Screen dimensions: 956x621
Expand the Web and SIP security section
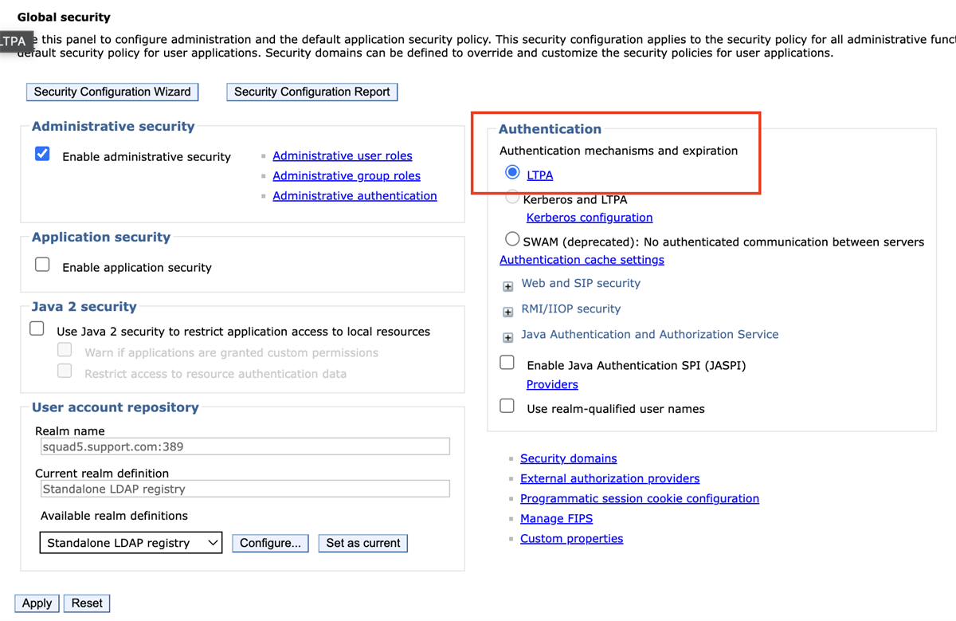[x=507, y=286]
